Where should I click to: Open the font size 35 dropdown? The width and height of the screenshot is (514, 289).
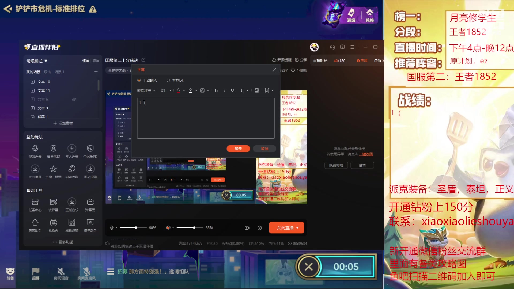pyautogui.click(x=166, y=90)
